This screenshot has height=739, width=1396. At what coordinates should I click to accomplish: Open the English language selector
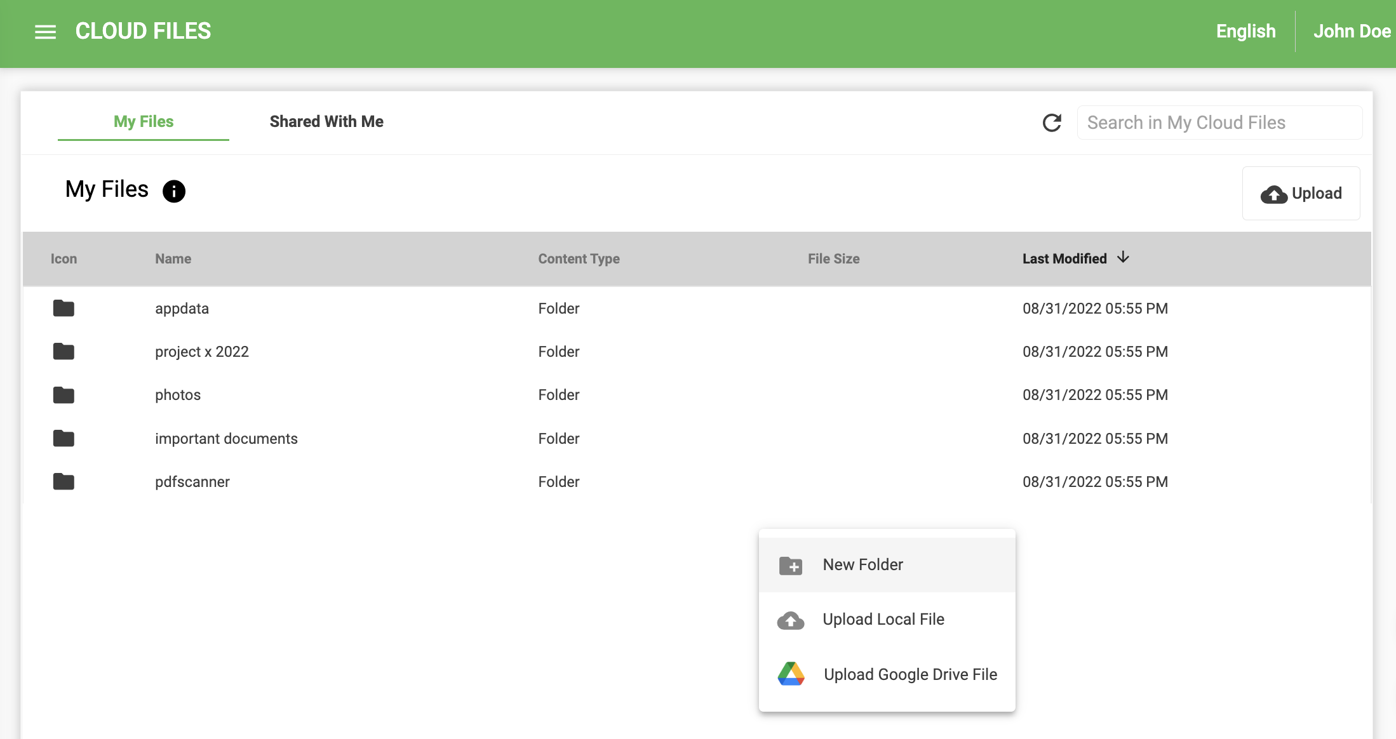click(x=1245, y=31)
